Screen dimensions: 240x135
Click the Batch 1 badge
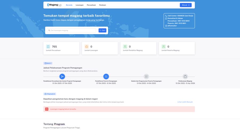pyautogui.click(x=48, y=63)
